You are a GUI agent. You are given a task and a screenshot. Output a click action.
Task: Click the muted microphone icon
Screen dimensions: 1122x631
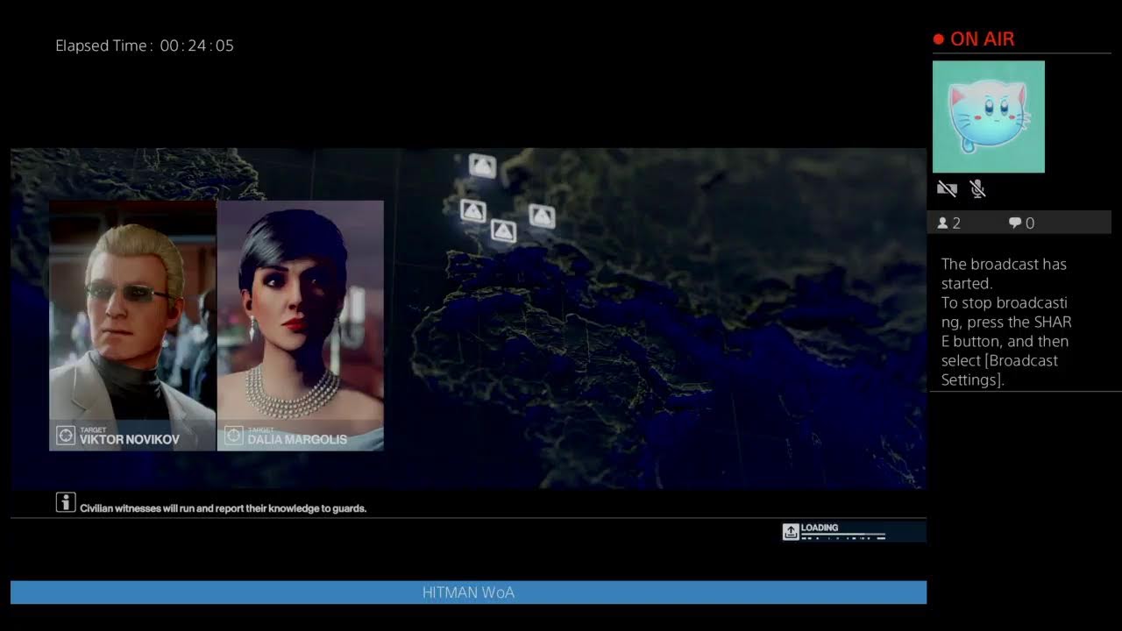point(978,188)
